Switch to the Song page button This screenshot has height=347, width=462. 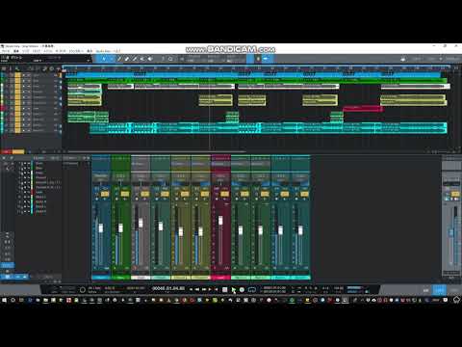pos(432,59)
